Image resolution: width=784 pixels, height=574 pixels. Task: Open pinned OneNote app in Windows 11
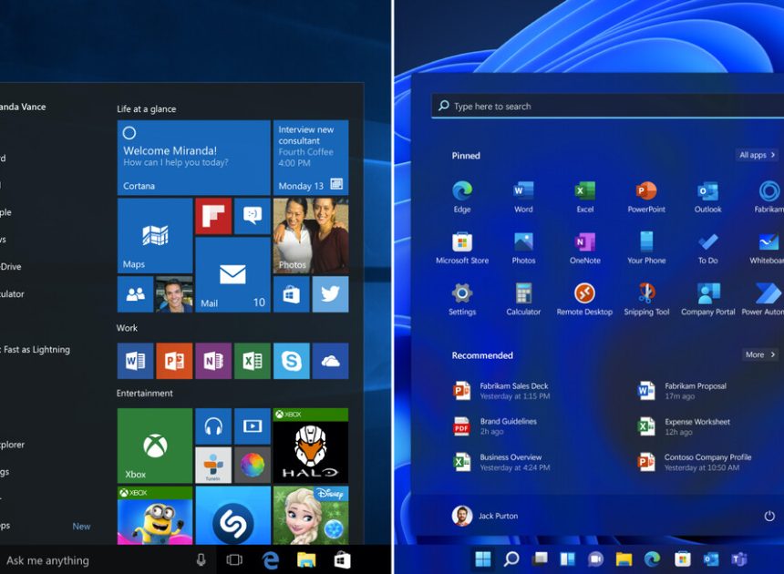pos(585,248)
